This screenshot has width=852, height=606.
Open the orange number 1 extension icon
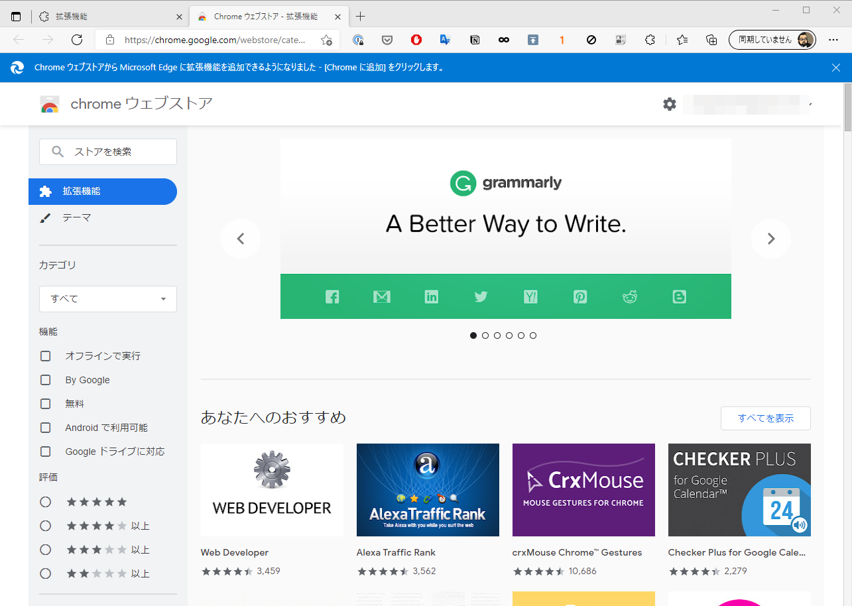(x=562, y=40)
